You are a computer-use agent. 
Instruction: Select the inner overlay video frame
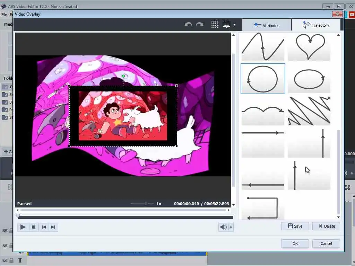[x=123, y=116]
